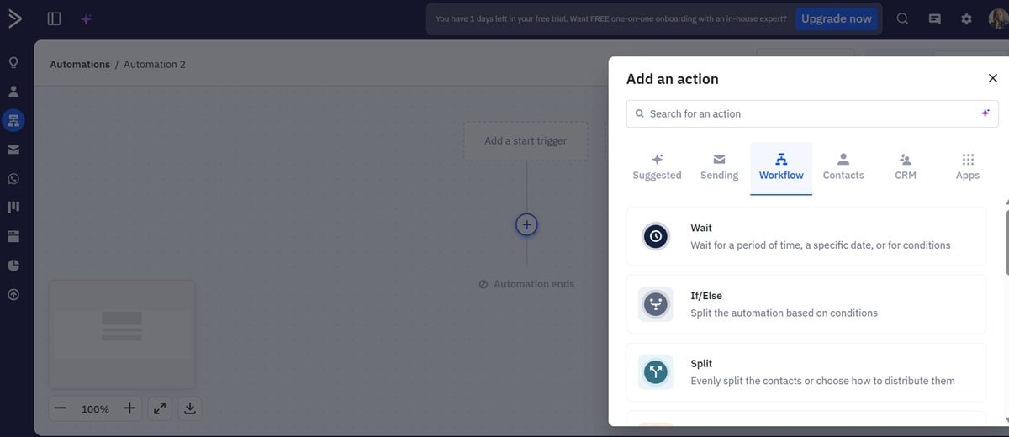Viewport: 1009px width, 437px height.
Task: Click the Wait clock icon
Action: pyautogui.click(x=656, y=236)
